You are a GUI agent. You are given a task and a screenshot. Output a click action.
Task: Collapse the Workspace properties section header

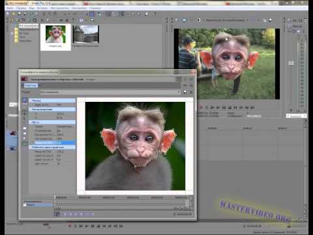point(52,148)
